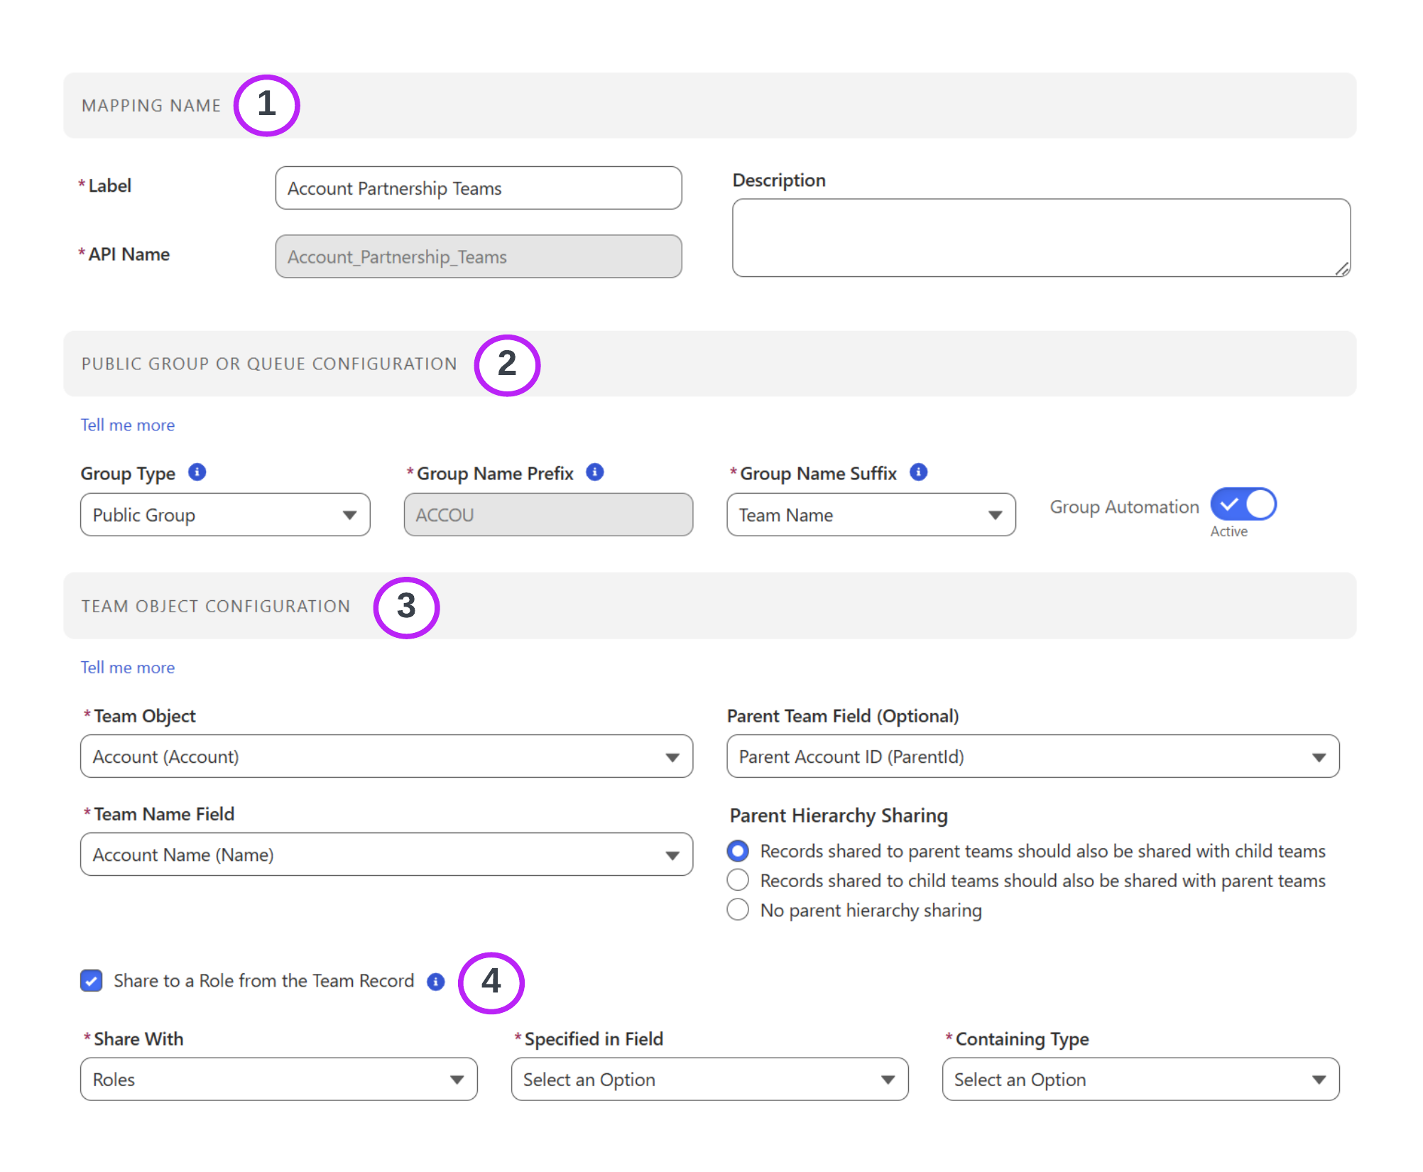
Task: Open the Parent Team Field dropdown
Action: pos(1033,756)
